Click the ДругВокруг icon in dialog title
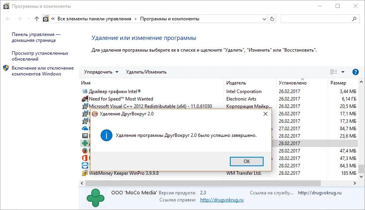This screenshot has width=365, height=210. [95, 114]
